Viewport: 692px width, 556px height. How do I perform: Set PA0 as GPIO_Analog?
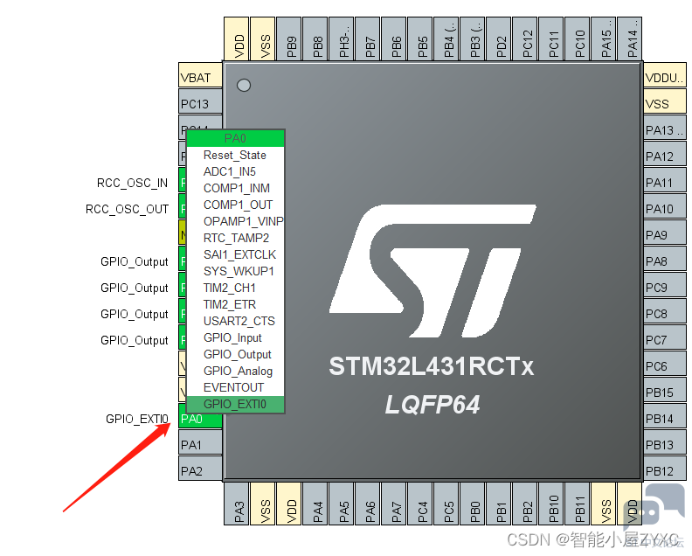click(235, 371)
